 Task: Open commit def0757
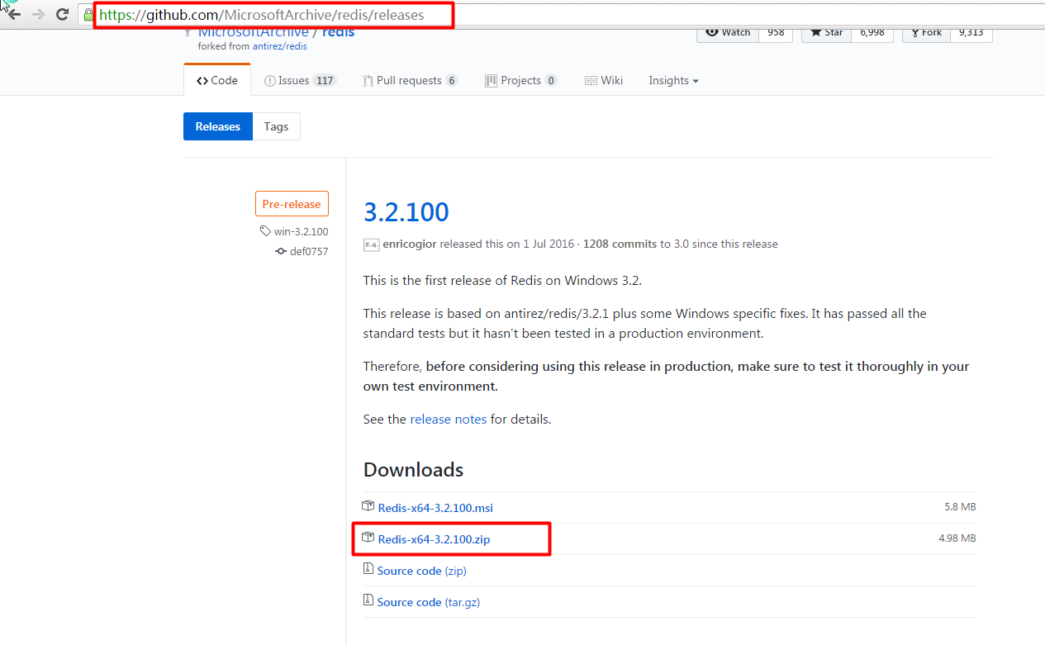[309, 251]
